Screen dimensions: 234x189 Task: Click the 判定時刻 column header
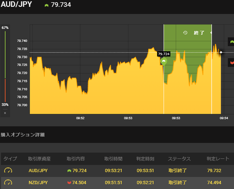tap(145, 159)
